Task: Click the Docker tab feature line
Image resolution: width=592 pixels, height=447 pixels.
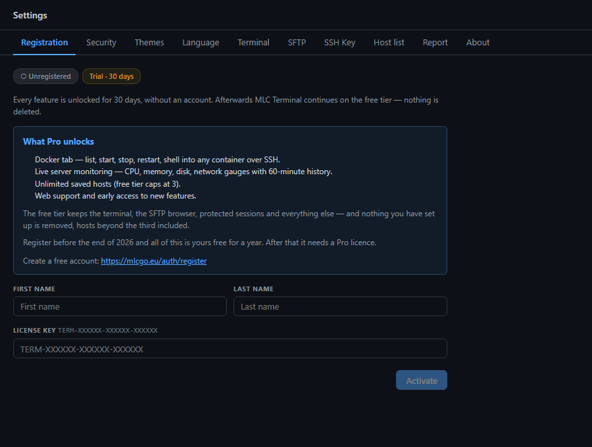Action: pyautogui.click(x=157, y=160)
